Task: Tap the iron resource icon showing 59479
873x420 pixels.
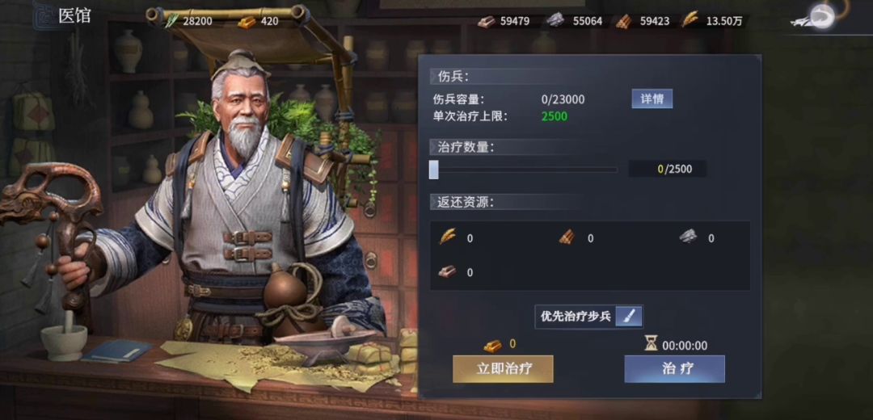Action: pyautogui.click(x=486, y=22)
